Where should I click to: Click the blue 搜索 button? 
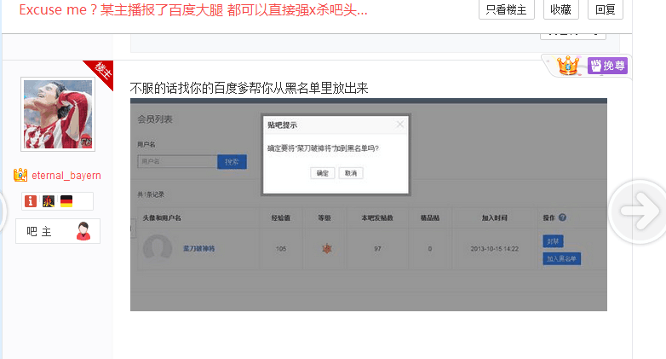tap(232, 162)
